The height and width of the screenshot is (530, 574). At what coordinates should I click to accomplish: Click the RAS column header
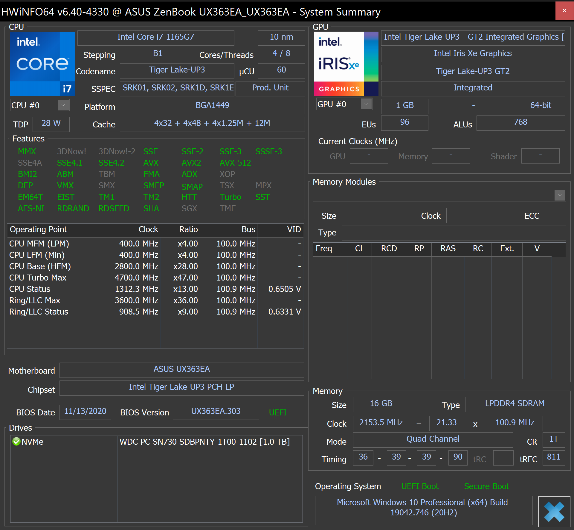448,249
